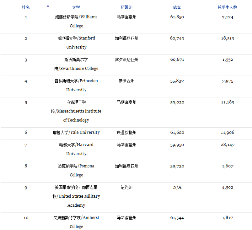Screen dimensions: 252x230
Task: Sort table by 大学 column header
Action: click(76, 7)
